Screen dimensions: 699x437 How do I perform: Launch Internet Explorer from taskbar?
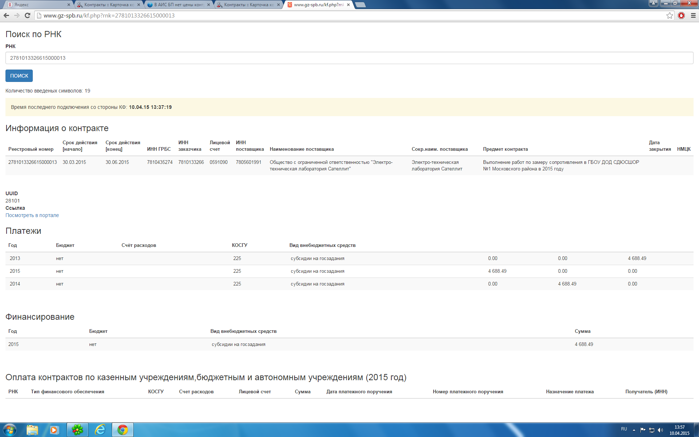pos(100,430)
